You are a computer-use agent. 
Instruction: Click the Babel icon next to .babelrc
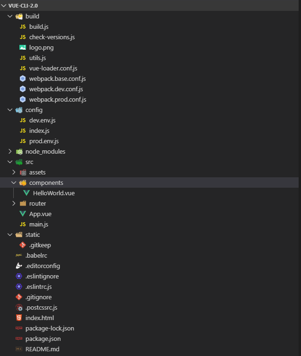point(19,256)
